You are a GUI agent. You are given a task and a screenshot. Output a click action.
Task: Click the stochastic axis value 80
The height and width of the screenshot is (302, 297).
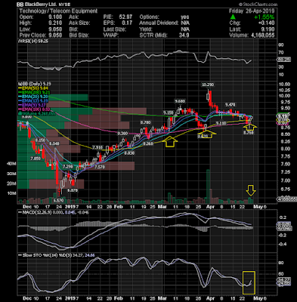(x=281, y=263)
